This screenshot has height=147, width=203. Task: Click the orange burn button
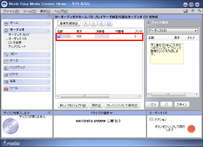191,129
